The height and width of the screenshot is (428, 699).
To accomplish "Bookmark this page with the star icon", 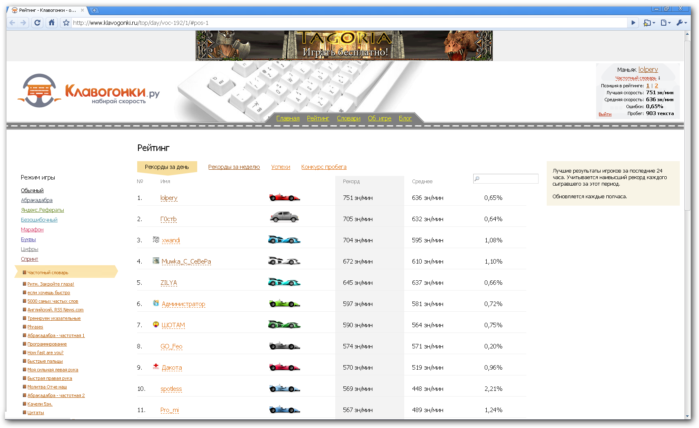I will tap(66, 23).
